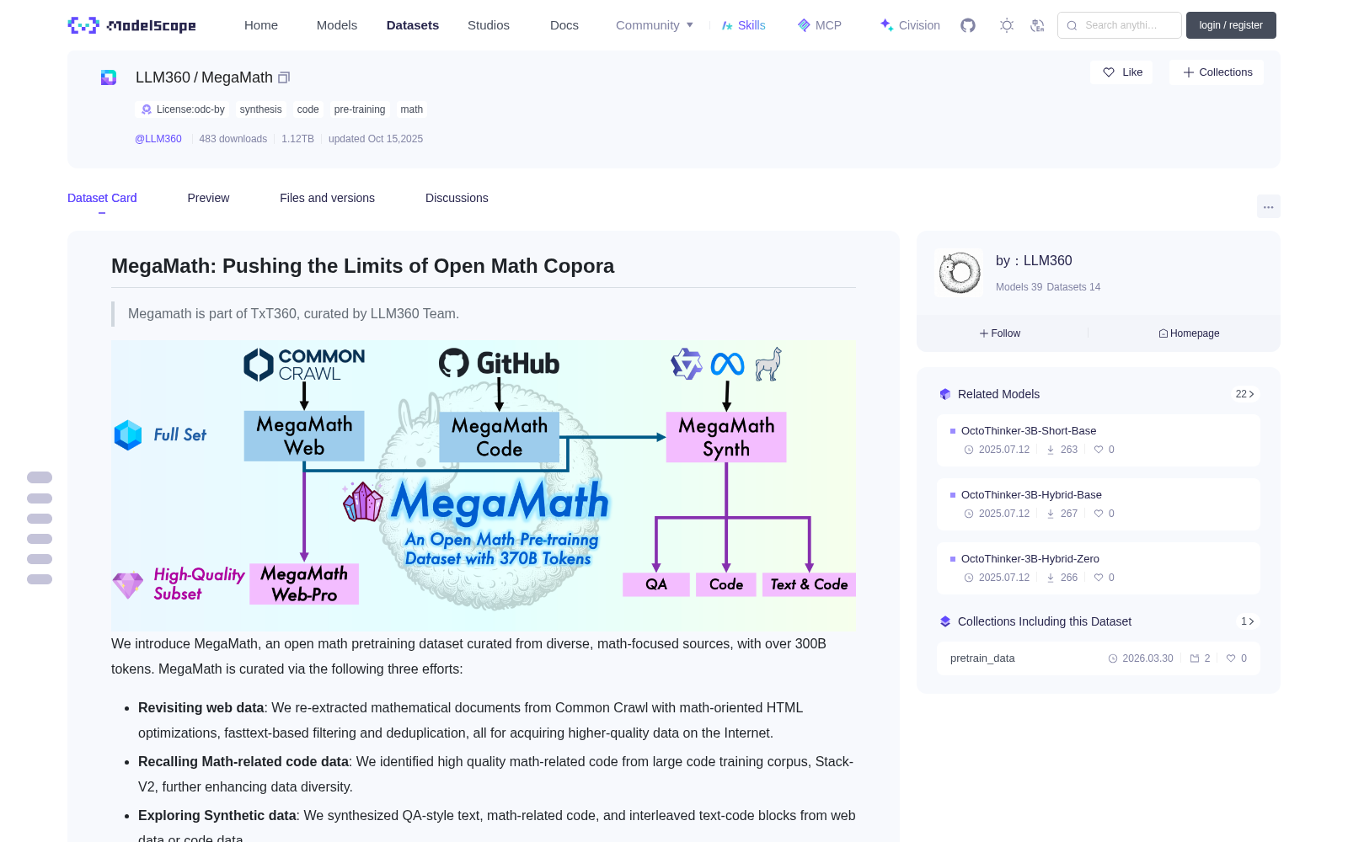This screenshot has height=842, width=1348.
Task: Click the Collections Including this Dataset icon
Action: pos(945,621)
